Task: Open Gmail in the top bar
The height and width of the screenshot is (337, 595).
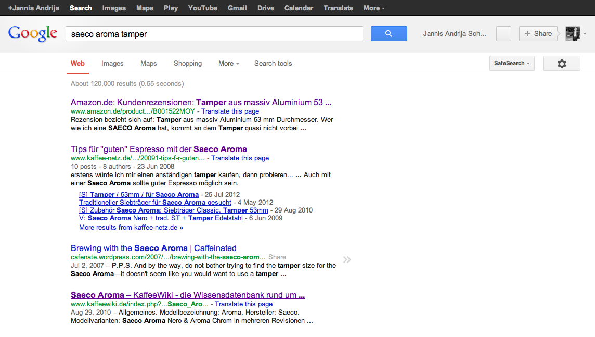Action: click(237, 8)
